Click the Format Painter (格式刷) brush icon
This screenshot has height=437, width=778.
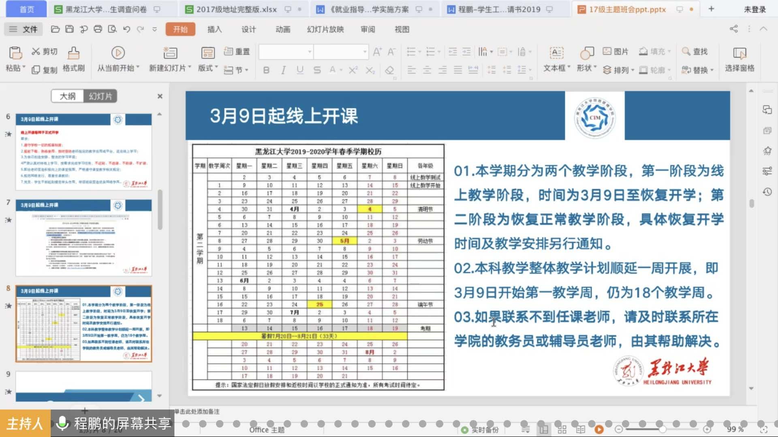73,53
